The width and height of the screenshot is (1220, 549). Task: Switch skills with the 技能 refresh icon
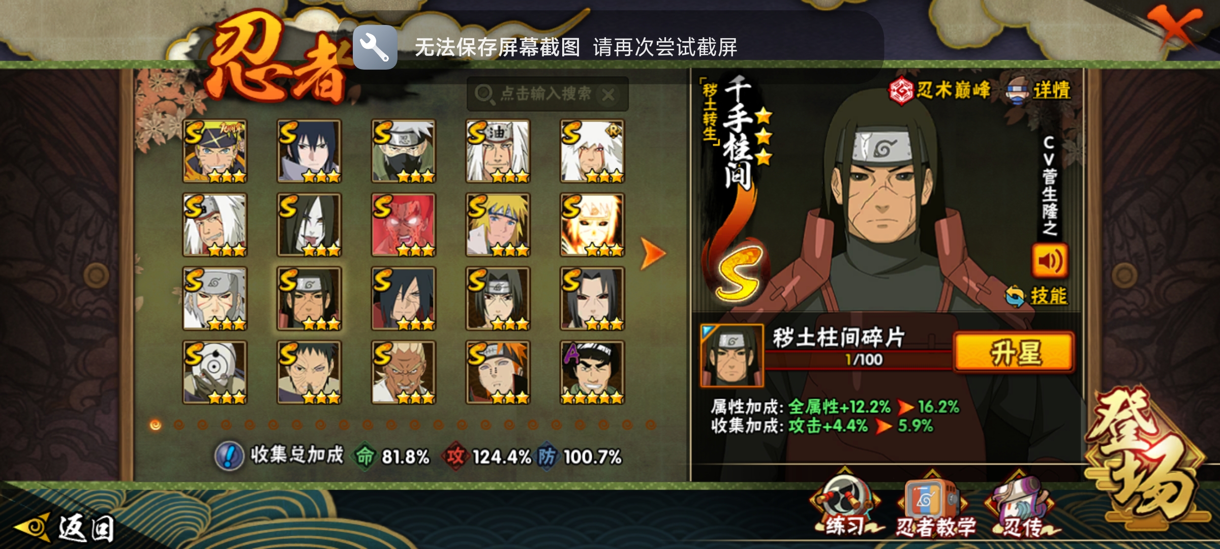point(1016,296)
